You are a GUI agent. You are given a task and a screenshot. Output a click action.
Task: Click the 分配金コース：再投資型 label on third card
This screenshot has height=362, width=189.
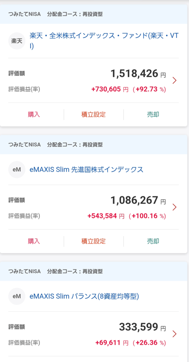click(75, 271)
